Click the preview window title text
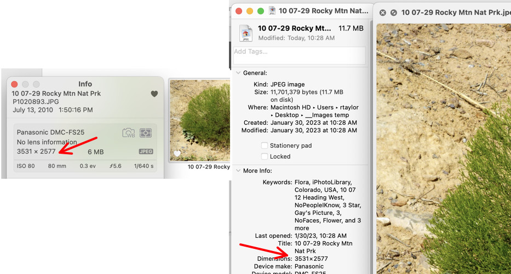The width and height of the screenshot is (511, 274). coord(456,13)
